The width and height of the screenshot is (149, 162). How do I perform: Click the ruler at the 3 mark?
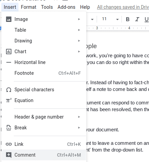(x=97, y=28)
